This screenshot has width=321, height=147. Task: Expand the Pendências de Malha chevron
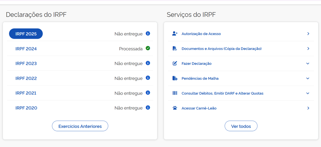click(308, 78)
